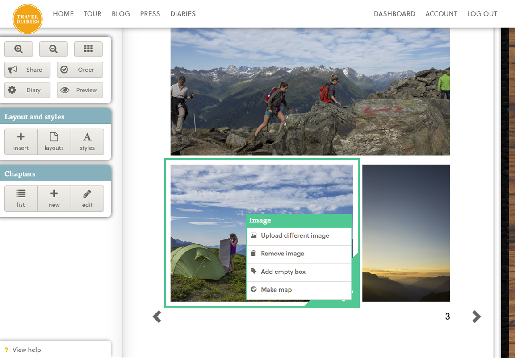The image size is (515, 358).
Task: Click the Chapters panel header
Action: point(55,174)
